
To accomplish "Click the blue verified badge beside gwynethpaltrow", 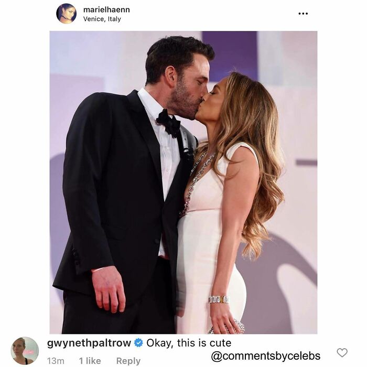I will 138,343.
